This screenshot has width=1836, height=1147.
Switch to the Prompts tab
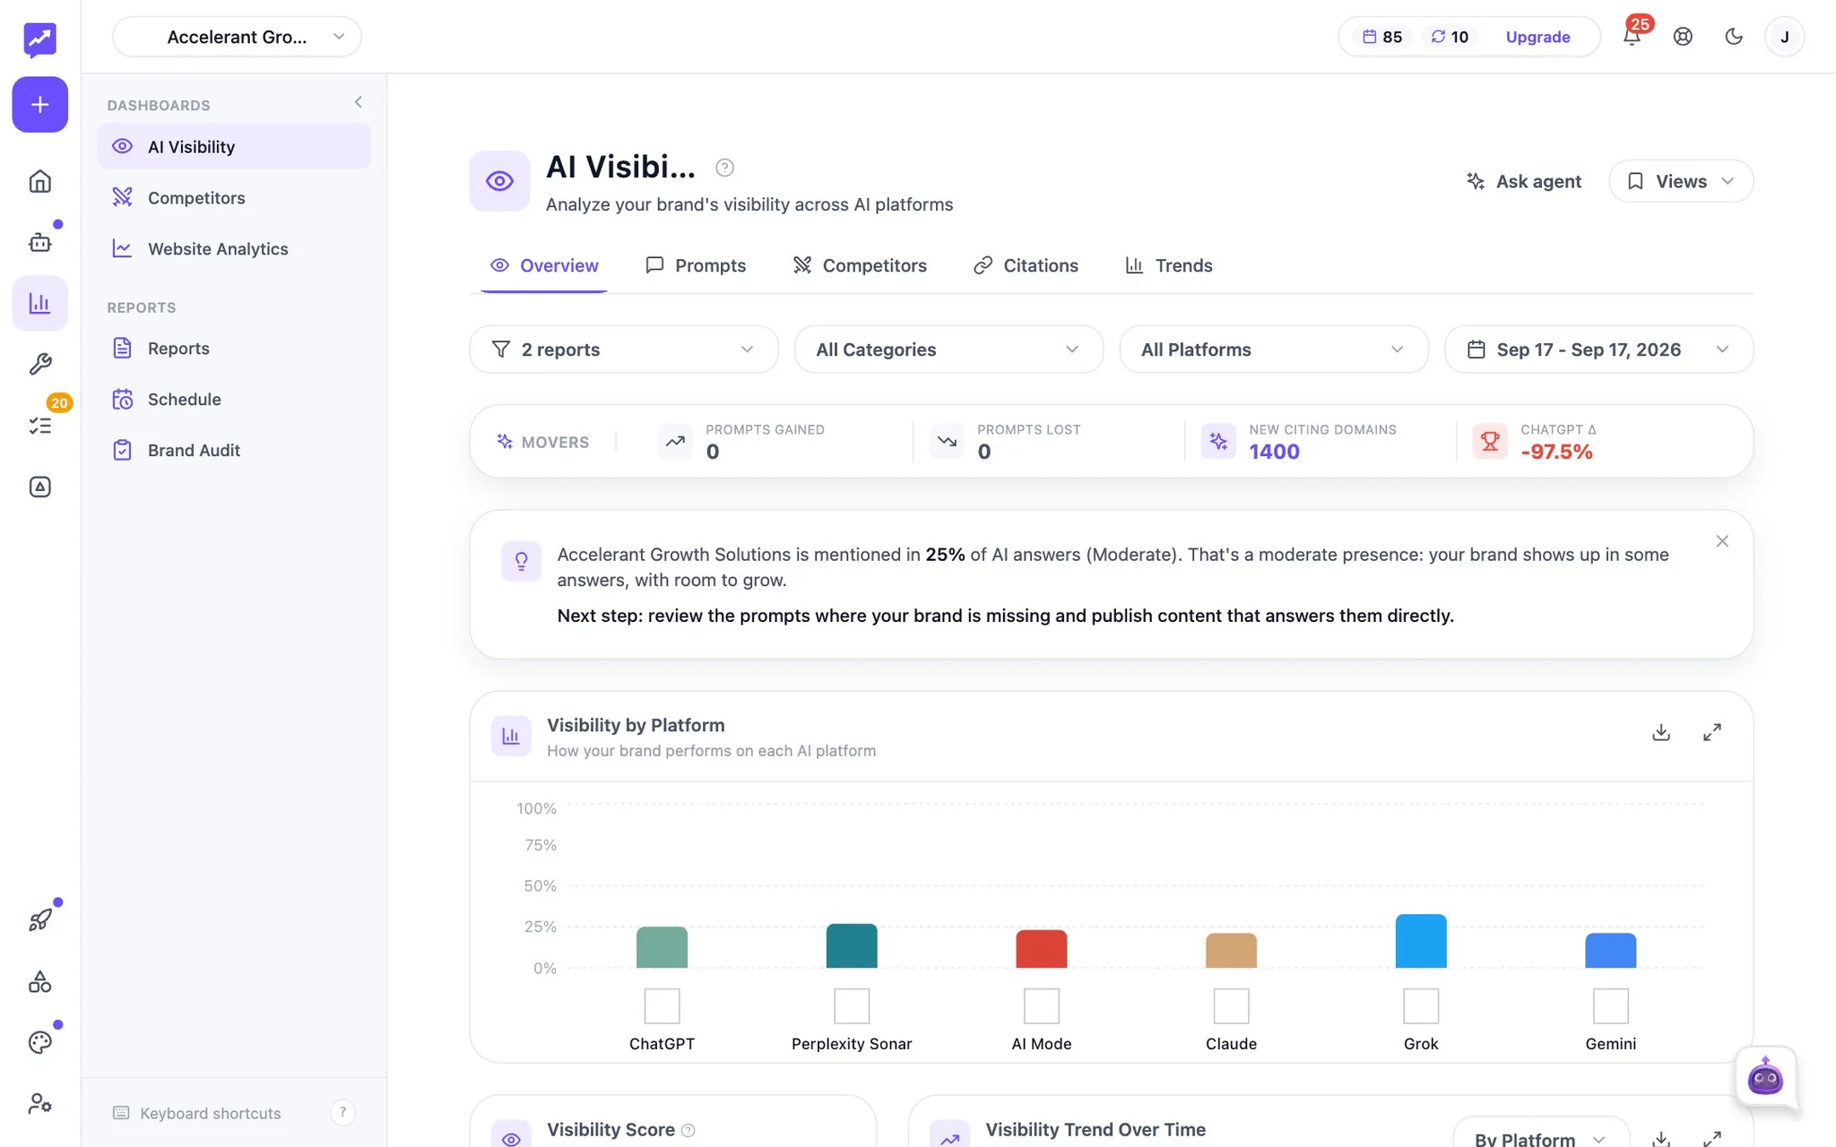tap(696, 265)
